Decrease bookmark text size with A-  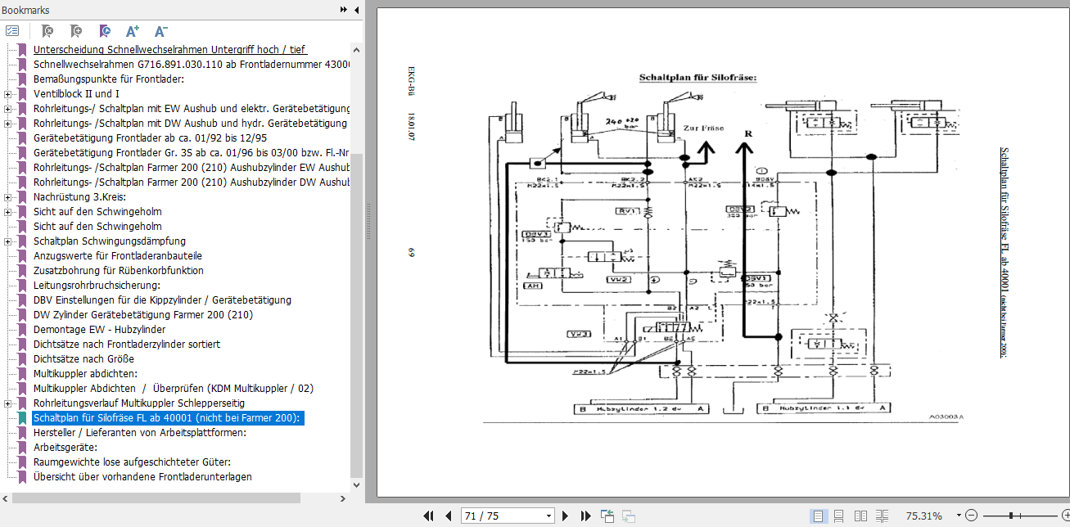[161, 31]
